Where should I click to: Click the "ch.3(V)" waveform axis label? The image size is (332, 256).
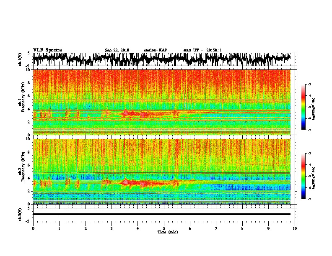click(20, 215)
